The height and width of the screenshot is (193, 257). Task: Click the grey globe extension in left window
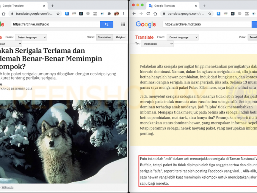(x=88, y=14)
